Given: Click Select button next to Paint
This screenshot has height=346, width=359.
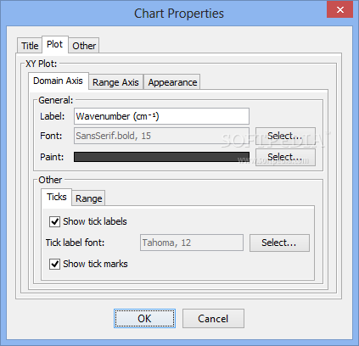Looking at the screenshot, I should click(285, 157).
